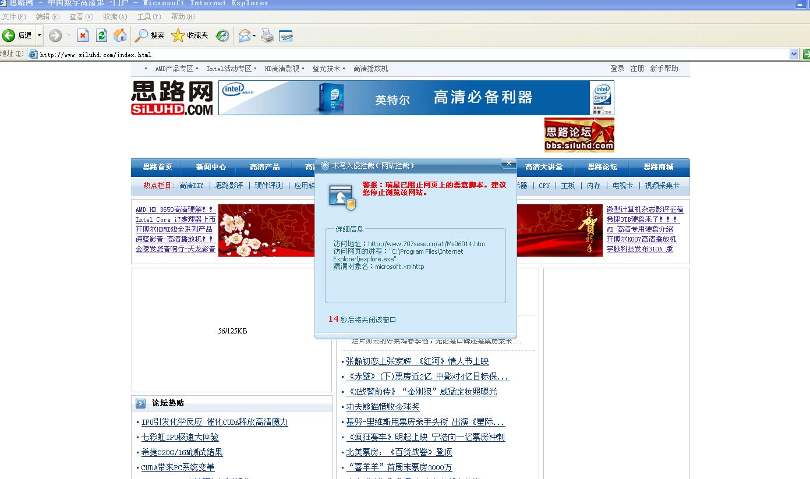Open the Intel Core i7處理器上市 link

[x=175, y=219]
